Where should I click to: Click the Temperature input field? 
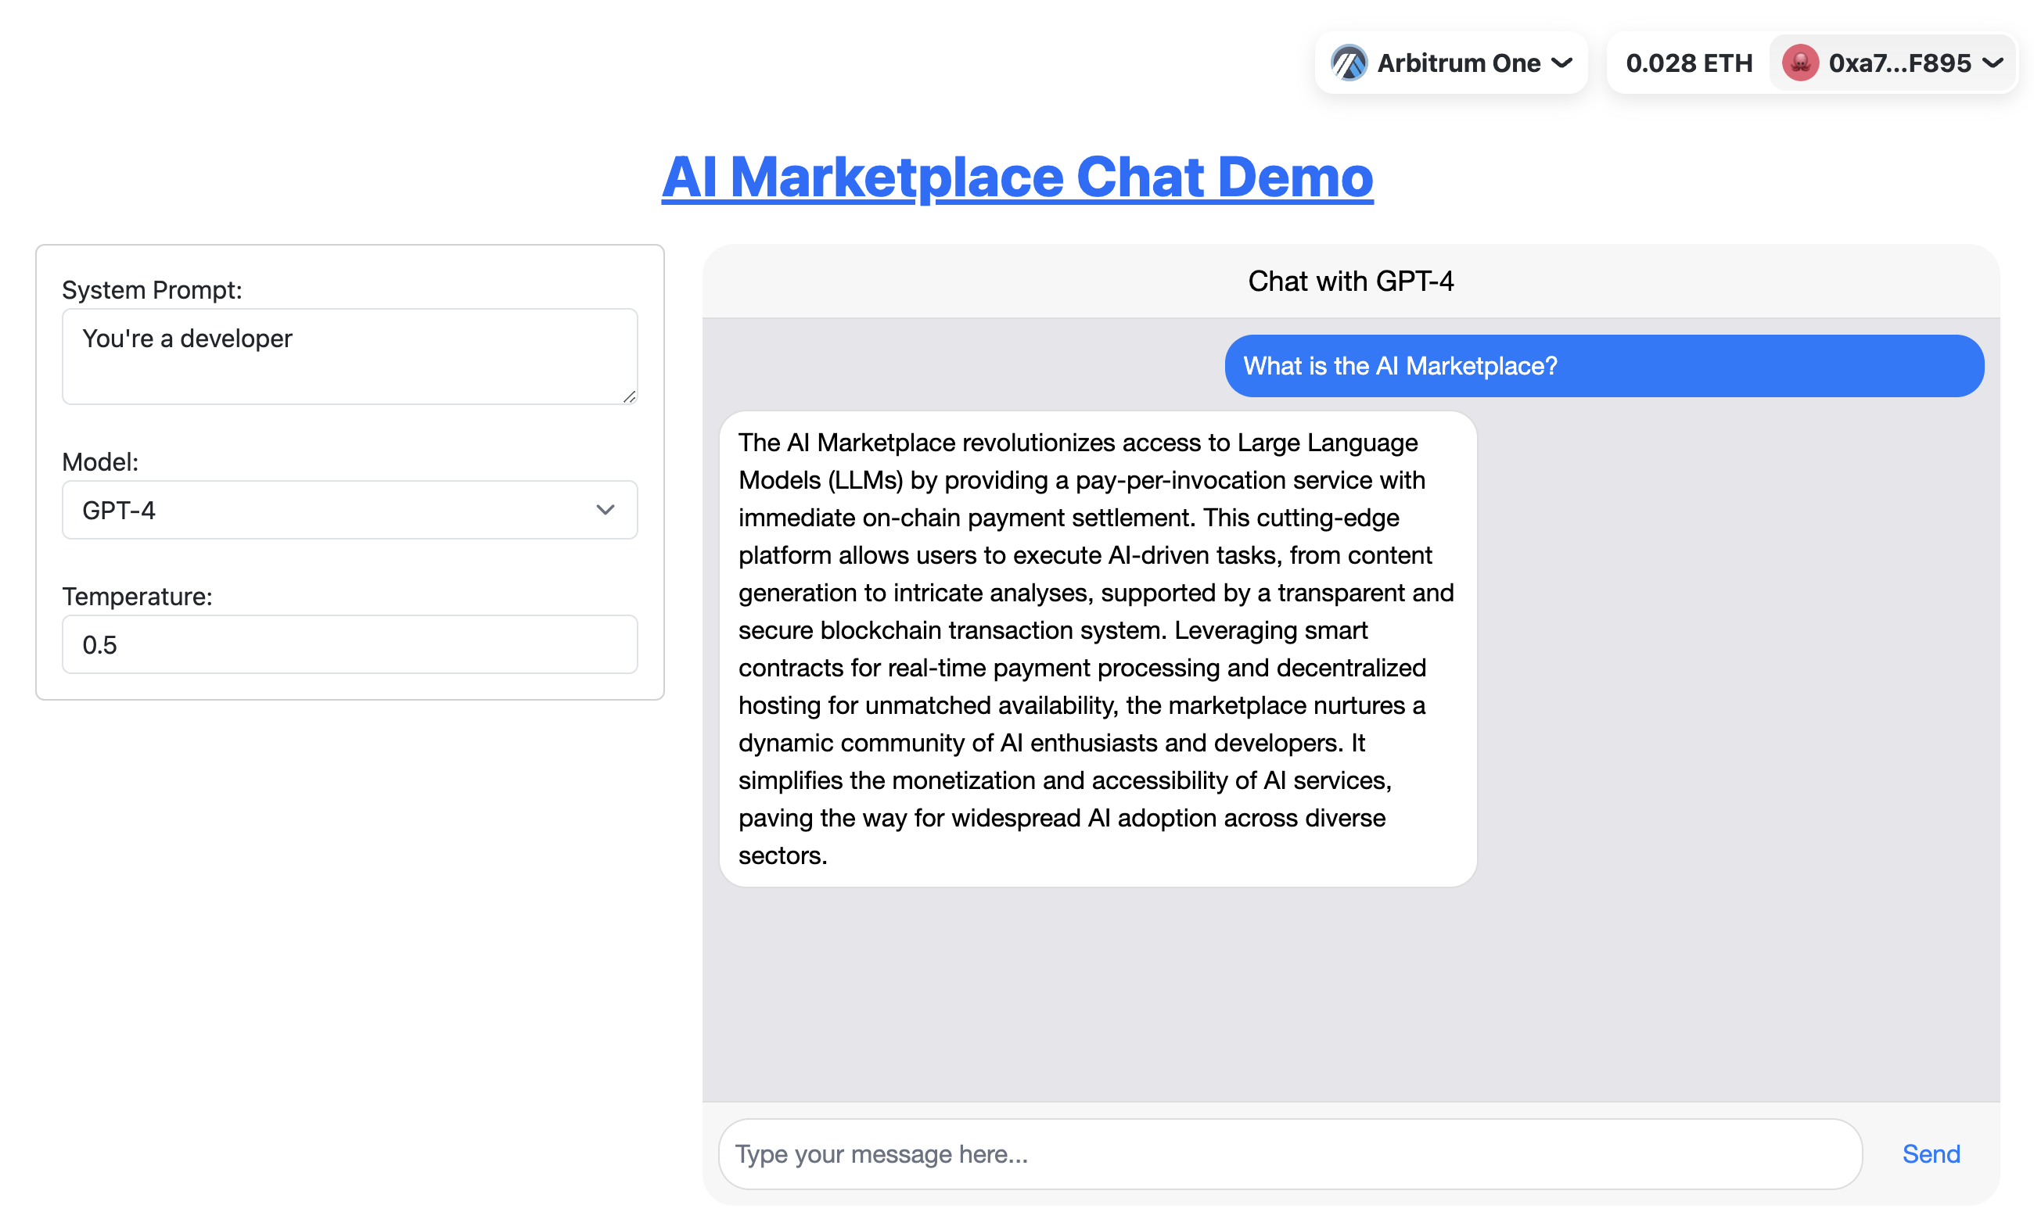[349, 644]
